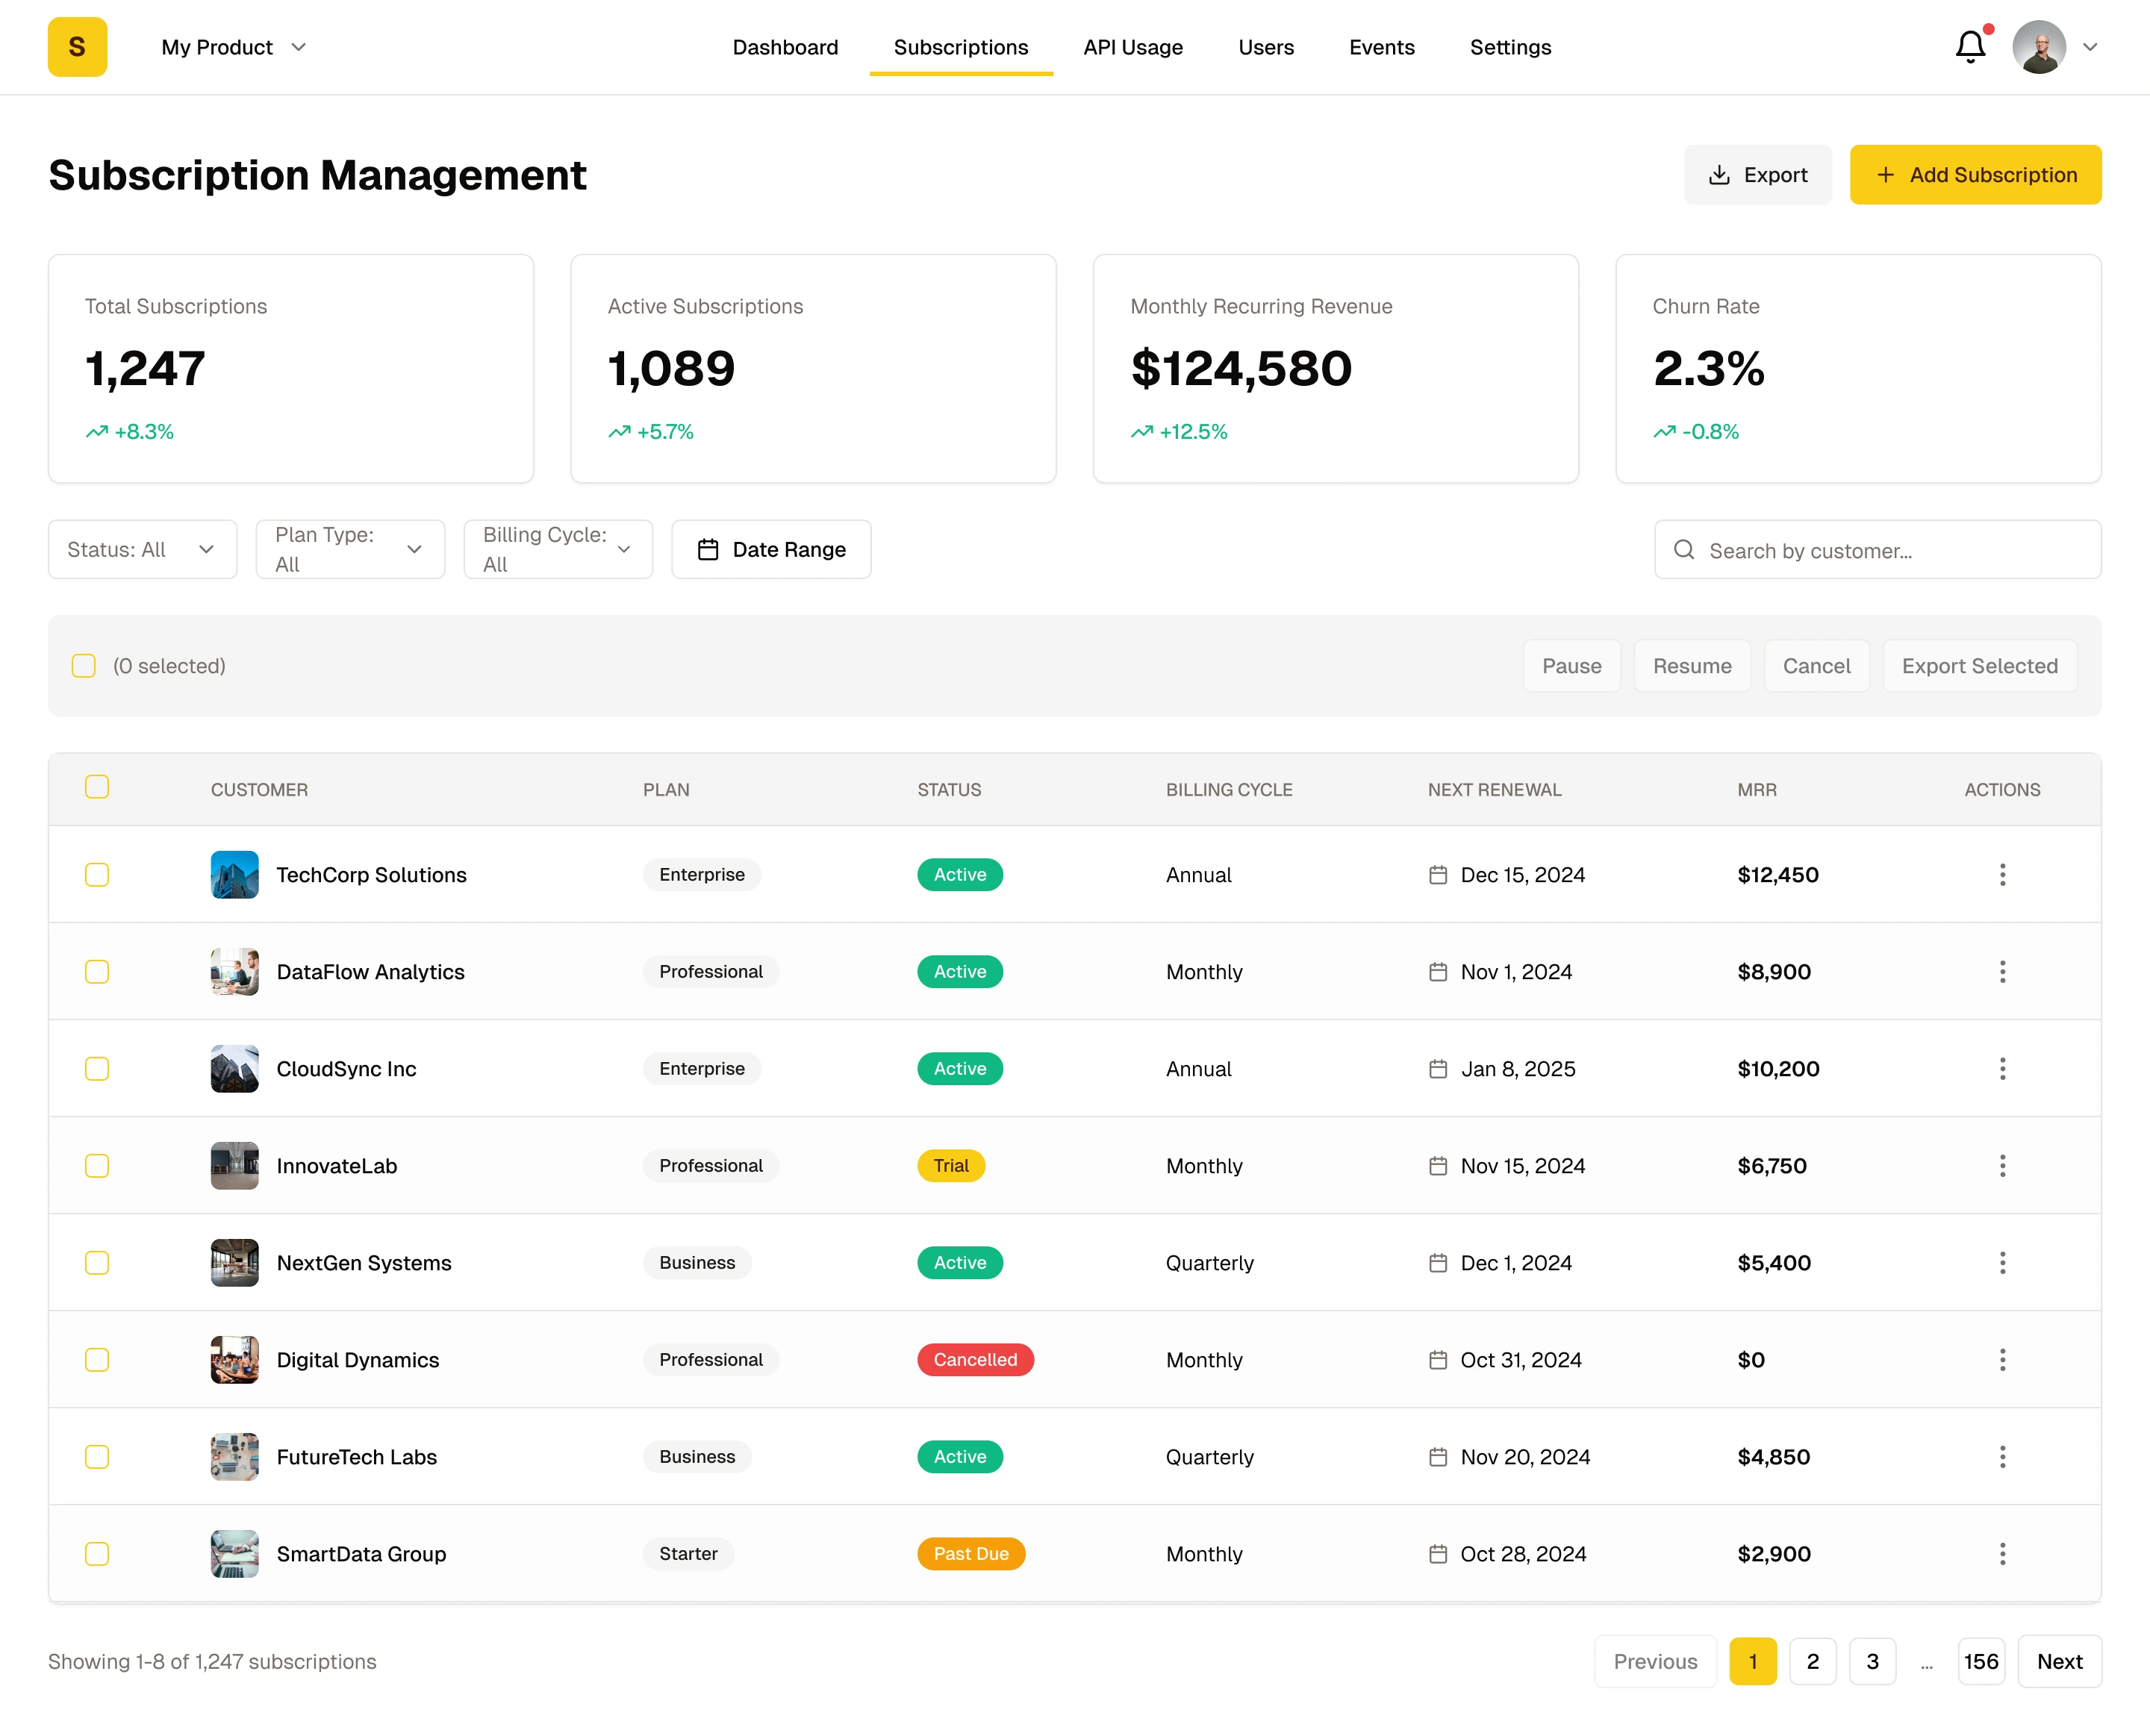
Task: Expand the Status: All filter
Action: (x=142, y=550)
